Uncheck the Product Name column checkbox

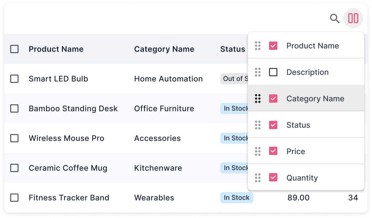point(273,46)
